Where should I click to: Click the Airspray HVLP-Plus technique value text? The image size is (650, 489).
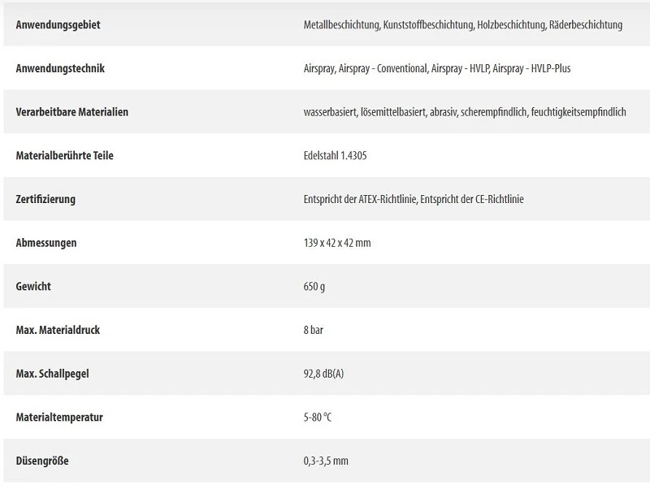tap(436, 68)
